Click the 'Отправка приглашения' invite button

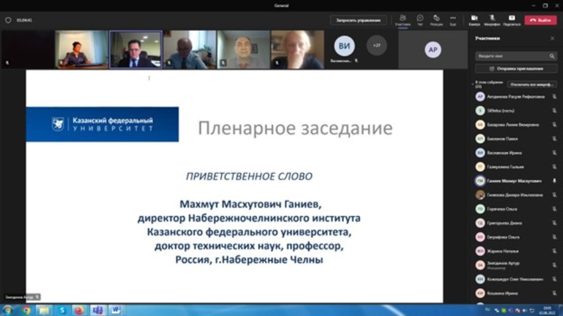(x=516, y=69)
